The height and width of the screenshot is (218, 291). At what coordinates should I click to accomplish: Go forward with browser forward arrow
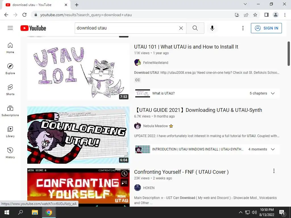pyautogui.click(x=15, y=15)
